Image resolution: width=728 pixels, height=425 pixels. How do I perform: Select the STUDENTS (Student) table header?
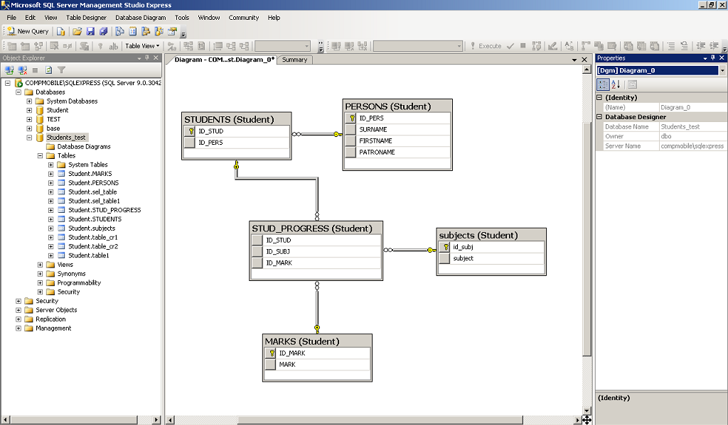tap(237, 119)
